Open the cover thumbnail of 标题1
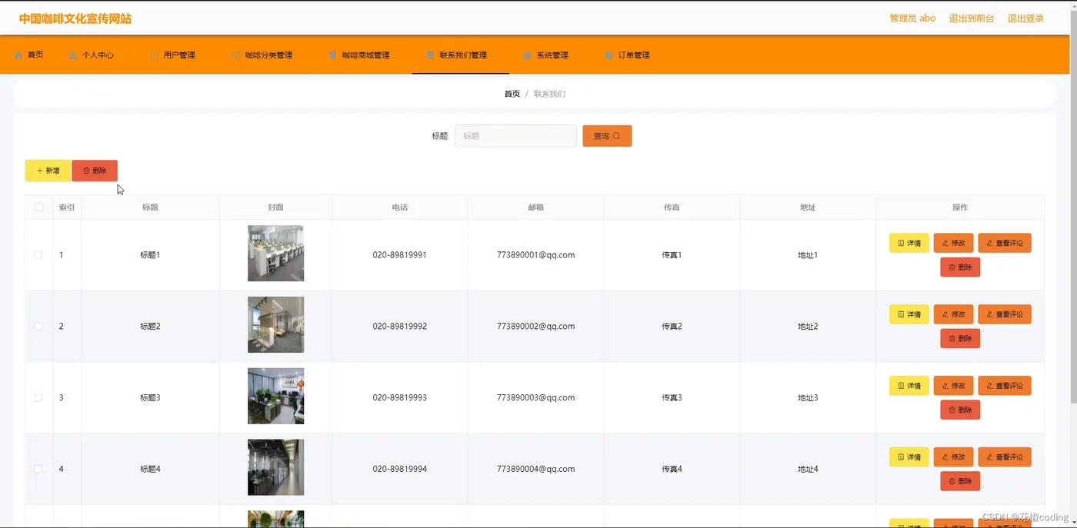 (275, 254)
